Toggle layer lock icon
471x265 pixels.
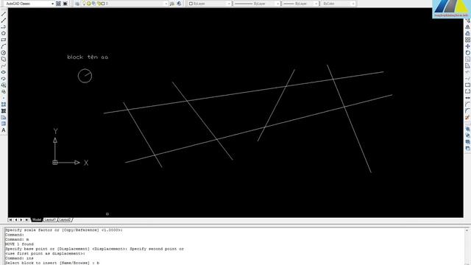tap(99, 4)
